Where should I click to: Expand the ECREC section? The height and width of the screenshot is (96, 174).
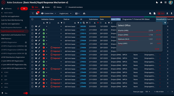pos(2,72)
